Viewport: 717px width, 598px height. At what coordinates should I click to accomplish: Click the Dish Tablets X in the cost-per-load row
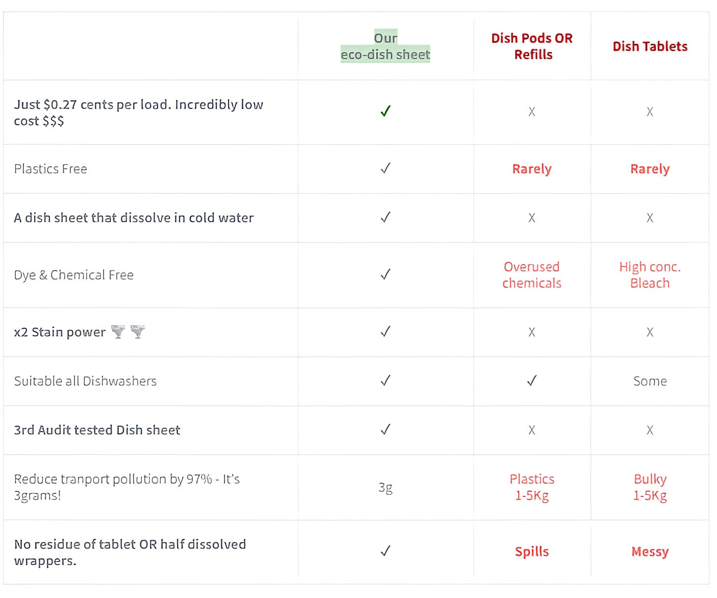pos(650,112)
